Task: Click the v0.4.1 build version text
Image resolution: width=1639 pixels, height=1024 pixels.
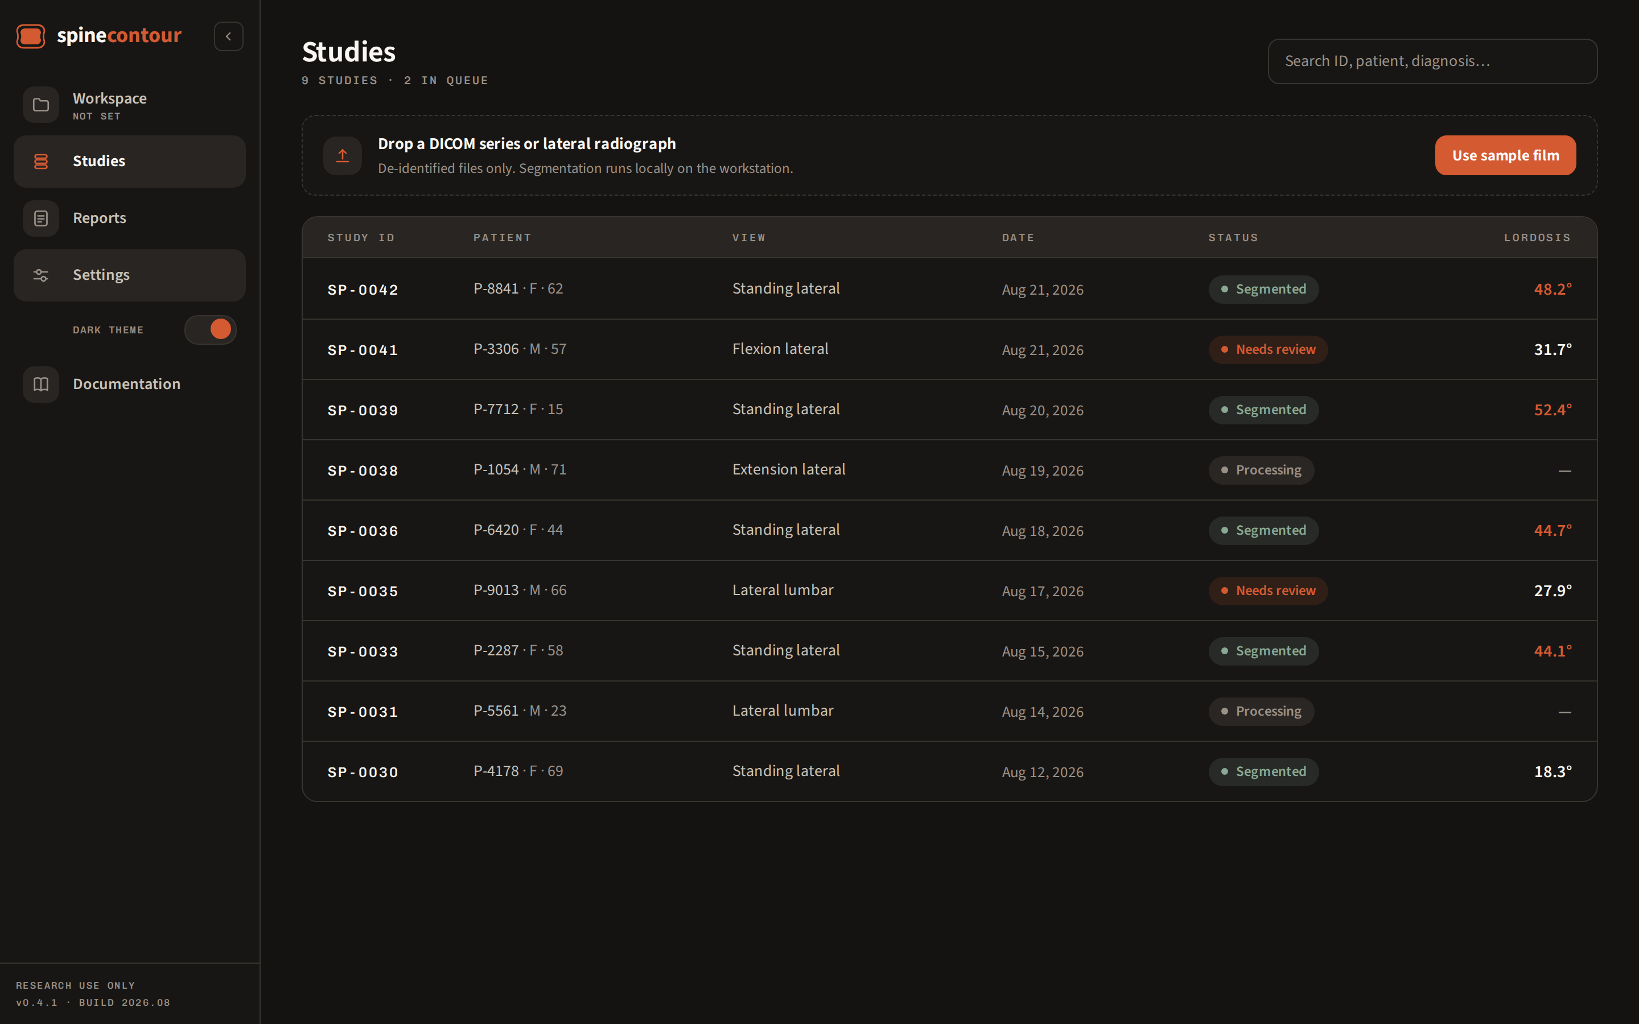Action: 93,1002
